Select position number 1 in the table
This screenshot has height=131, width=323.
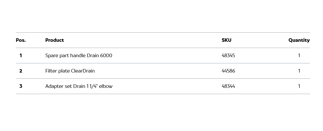[x=21, y=56]
